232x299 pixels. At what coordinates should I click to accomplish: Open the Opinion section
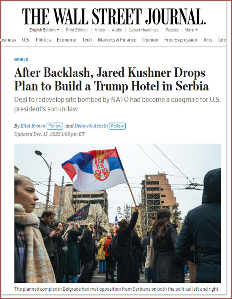click(150, 40)
